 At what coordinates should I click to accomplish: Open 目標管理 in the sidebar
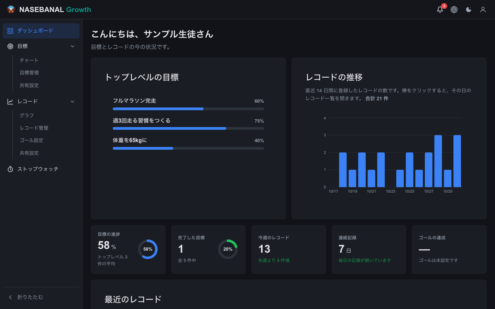click(29, 73)
